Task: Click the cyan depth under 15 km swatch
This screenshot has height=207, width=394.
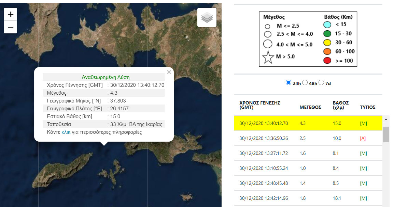Action: pyautogui.click(x=327, y=25)
